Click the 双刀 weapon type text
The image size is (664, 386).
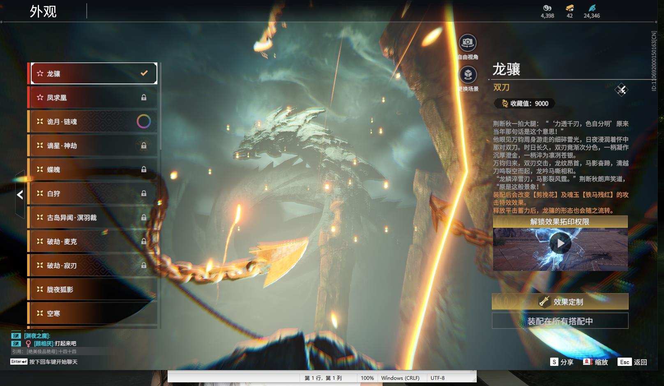click(x=501, y=87)
